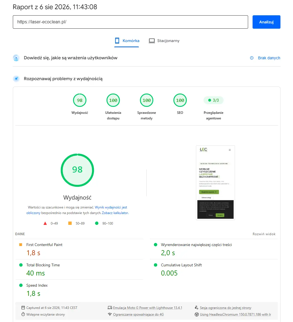Select the Wydajność 98 score gauge
Screen dimensions: 293x322
click(80, 100)
